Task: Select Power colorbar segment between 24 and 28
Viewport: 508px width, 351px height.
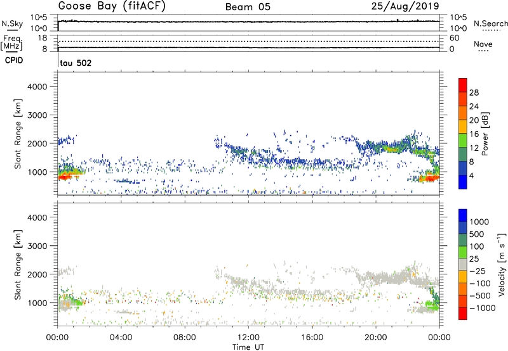Action: point(463,99)
